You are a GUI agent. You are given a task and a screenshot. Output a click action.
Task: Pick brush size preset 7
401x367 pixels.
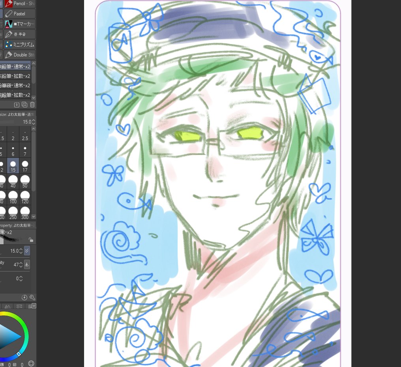pos(25,151)
